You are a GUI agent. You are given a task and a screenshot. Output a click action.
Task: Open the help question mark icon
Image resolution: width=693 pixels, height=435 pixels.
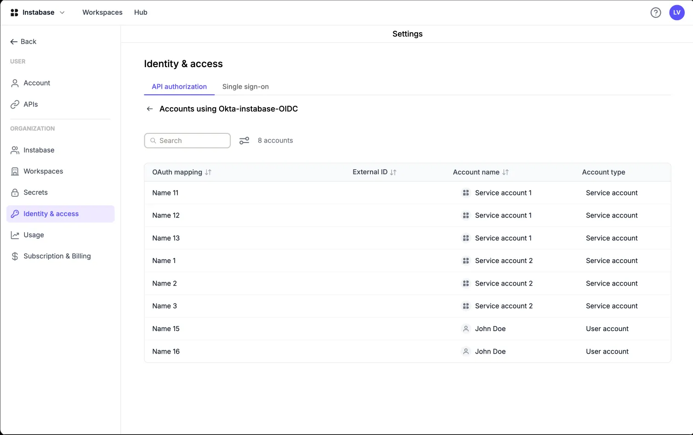[656, 12]
